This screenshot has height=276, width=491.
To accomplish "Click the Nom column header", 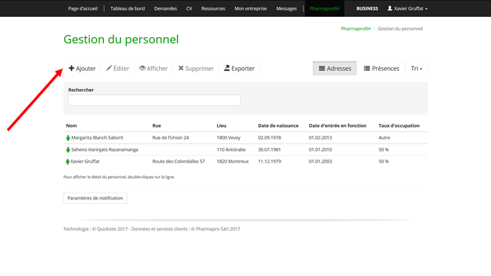I will [72, 125].
